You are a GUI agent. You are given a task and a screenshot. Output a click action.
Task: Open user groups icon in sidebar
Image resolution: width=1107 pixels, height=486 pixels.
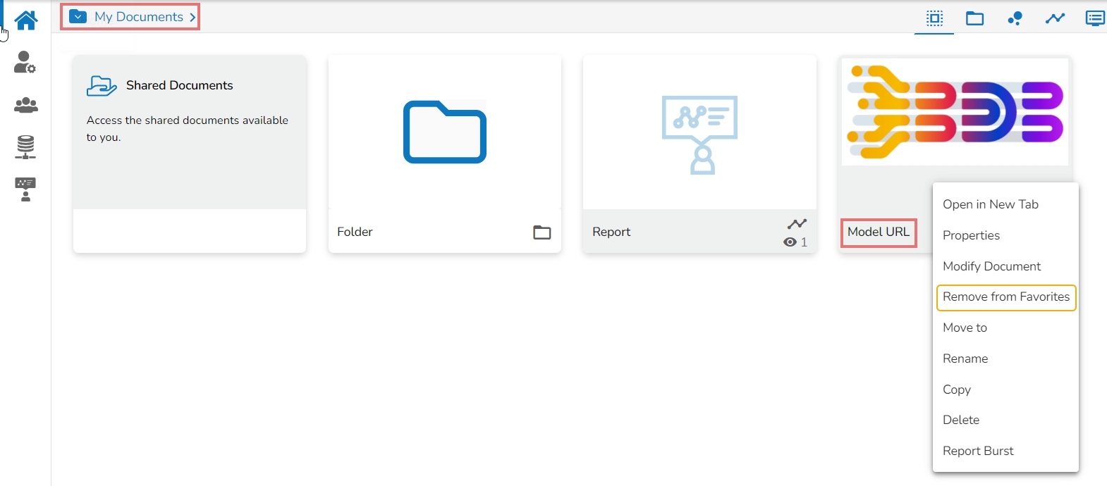click(26, 105)
